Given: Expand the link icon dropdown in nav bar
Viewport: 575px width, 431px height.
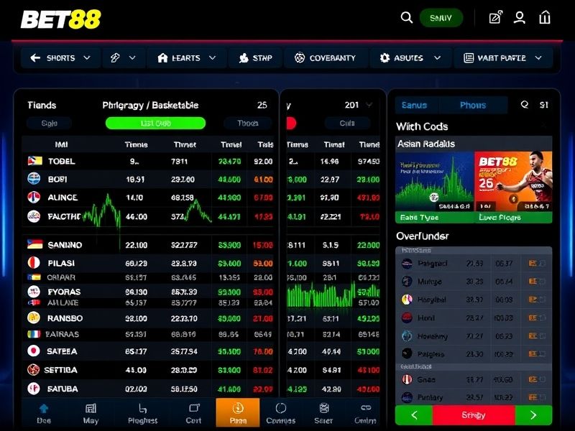Looking at the screenshot, I should click(x=124, y=58).
